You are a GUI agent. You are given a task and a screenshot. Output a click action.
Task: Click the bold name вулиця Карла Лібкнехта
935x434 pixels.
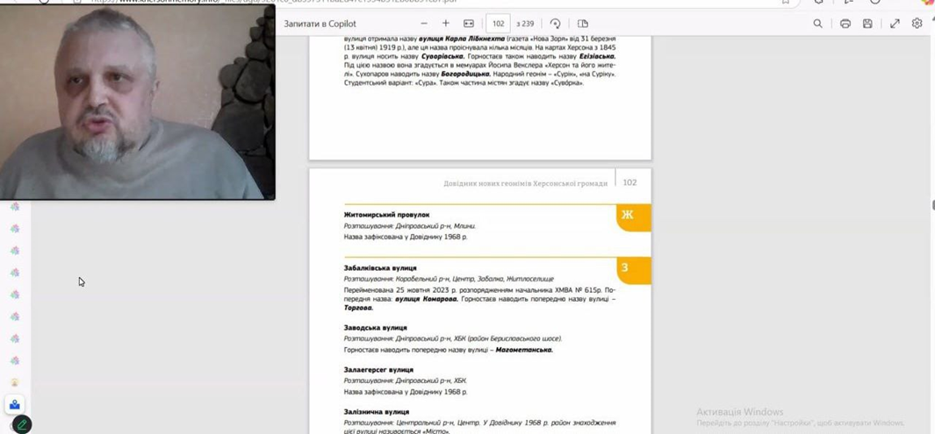point(462,38)
